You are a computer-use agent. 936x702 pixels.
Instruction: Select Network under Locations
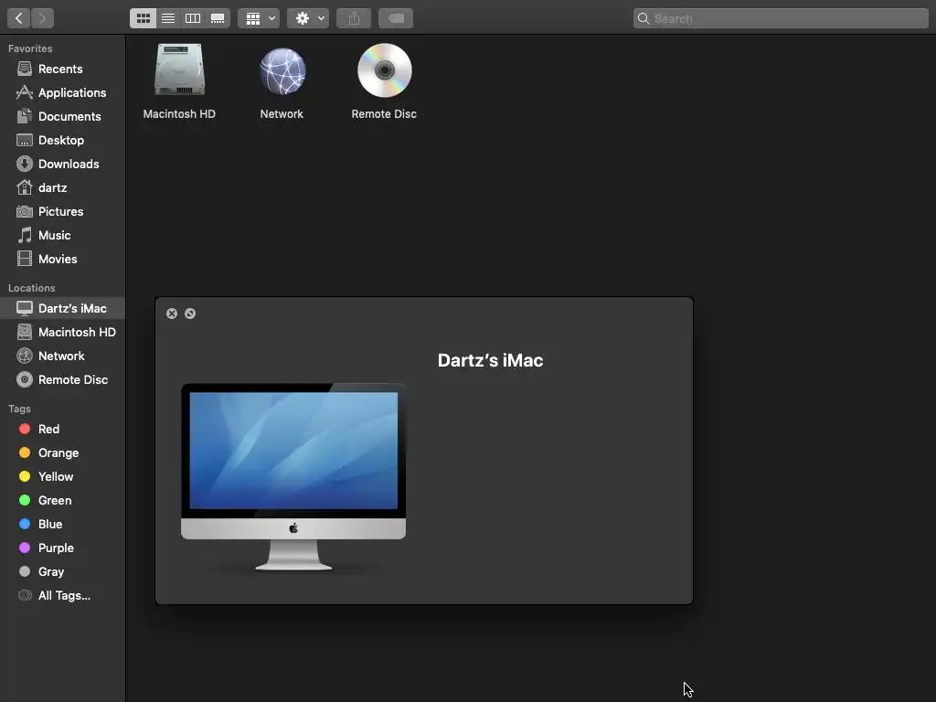click(63, 356)
